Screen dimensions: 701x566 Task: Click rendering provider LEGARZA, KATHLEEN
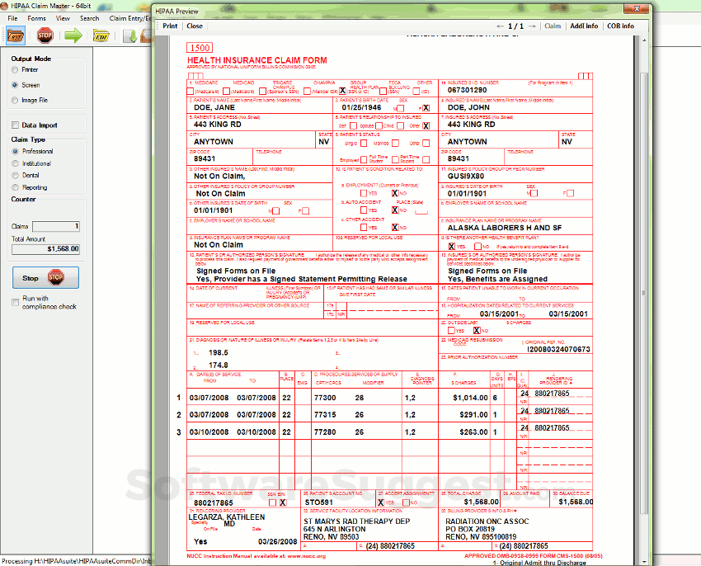[x=227, y=516]
